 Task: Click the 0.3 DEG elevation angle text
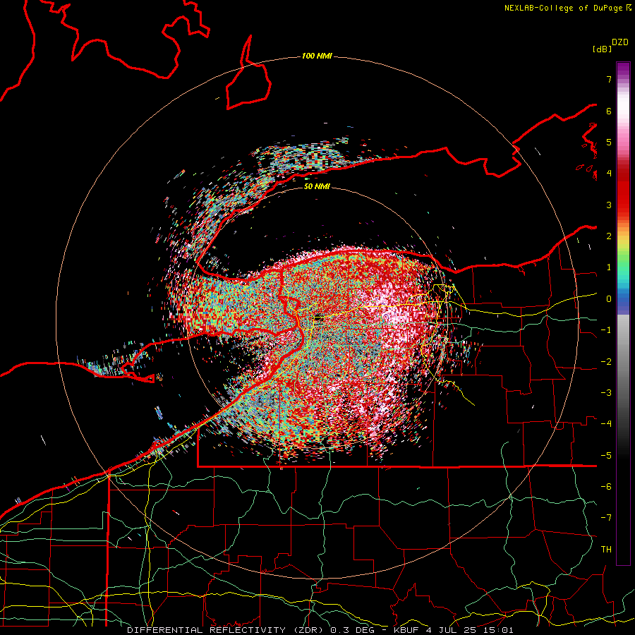pyautogui.click(x=353, y=630)
